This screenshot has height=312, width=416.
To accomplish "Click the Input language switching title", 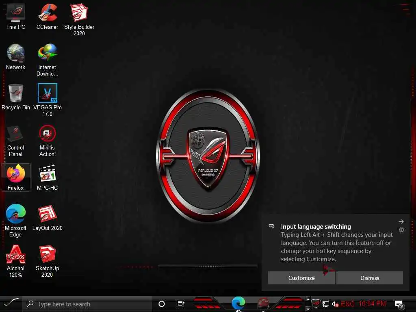I will [x=316, y=227].
